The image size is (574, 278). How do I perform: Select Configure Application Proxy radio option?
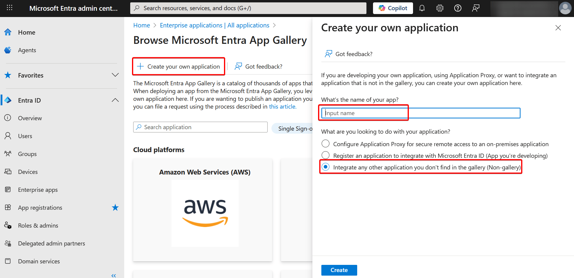click(326, 144)
